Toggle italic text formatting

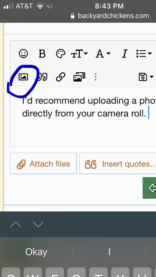click(x=125, y=54)
